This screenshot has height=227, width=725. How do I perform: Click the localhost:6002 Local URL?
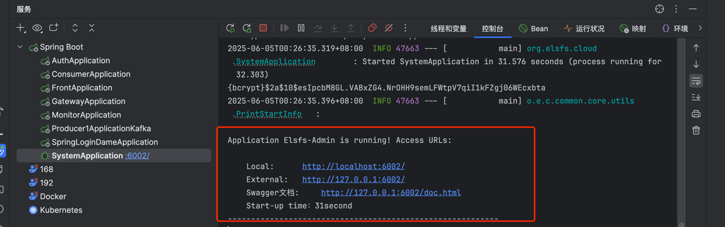coord(353,166)
